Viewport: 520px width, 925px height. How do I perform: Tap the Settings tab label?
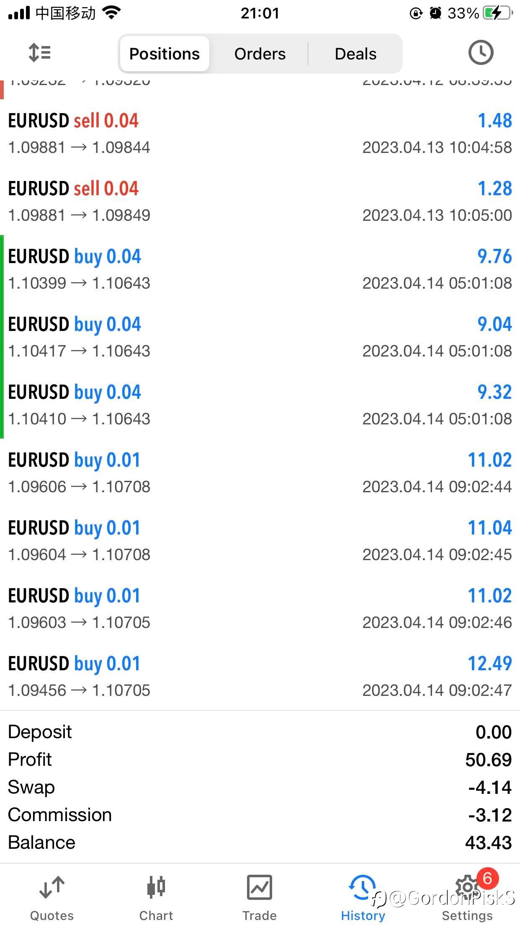467,916
